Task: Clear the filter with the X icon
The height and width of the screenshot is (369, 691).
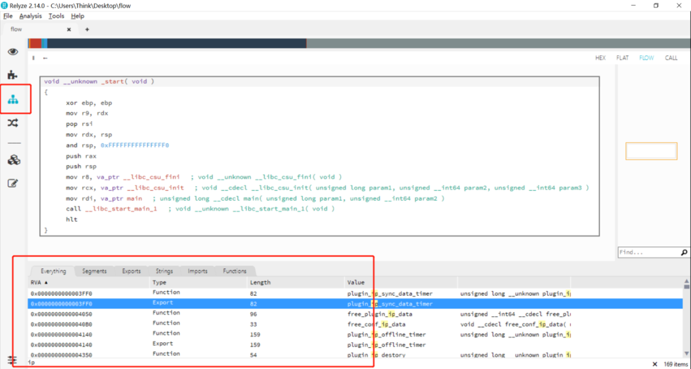Action: 654,364
